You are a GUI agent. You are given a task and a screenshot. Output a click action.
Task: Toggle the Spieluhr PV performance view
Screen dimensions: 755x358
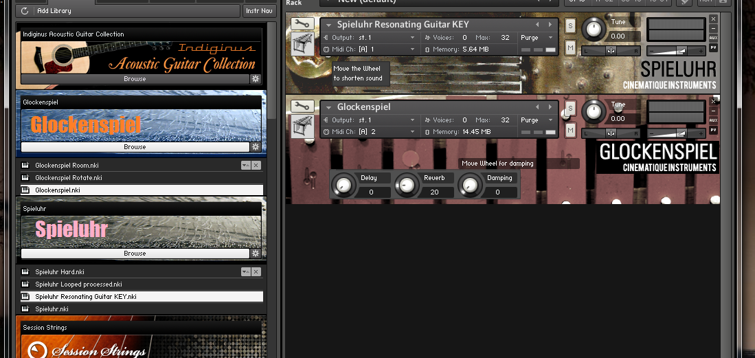tap(713, 47)
